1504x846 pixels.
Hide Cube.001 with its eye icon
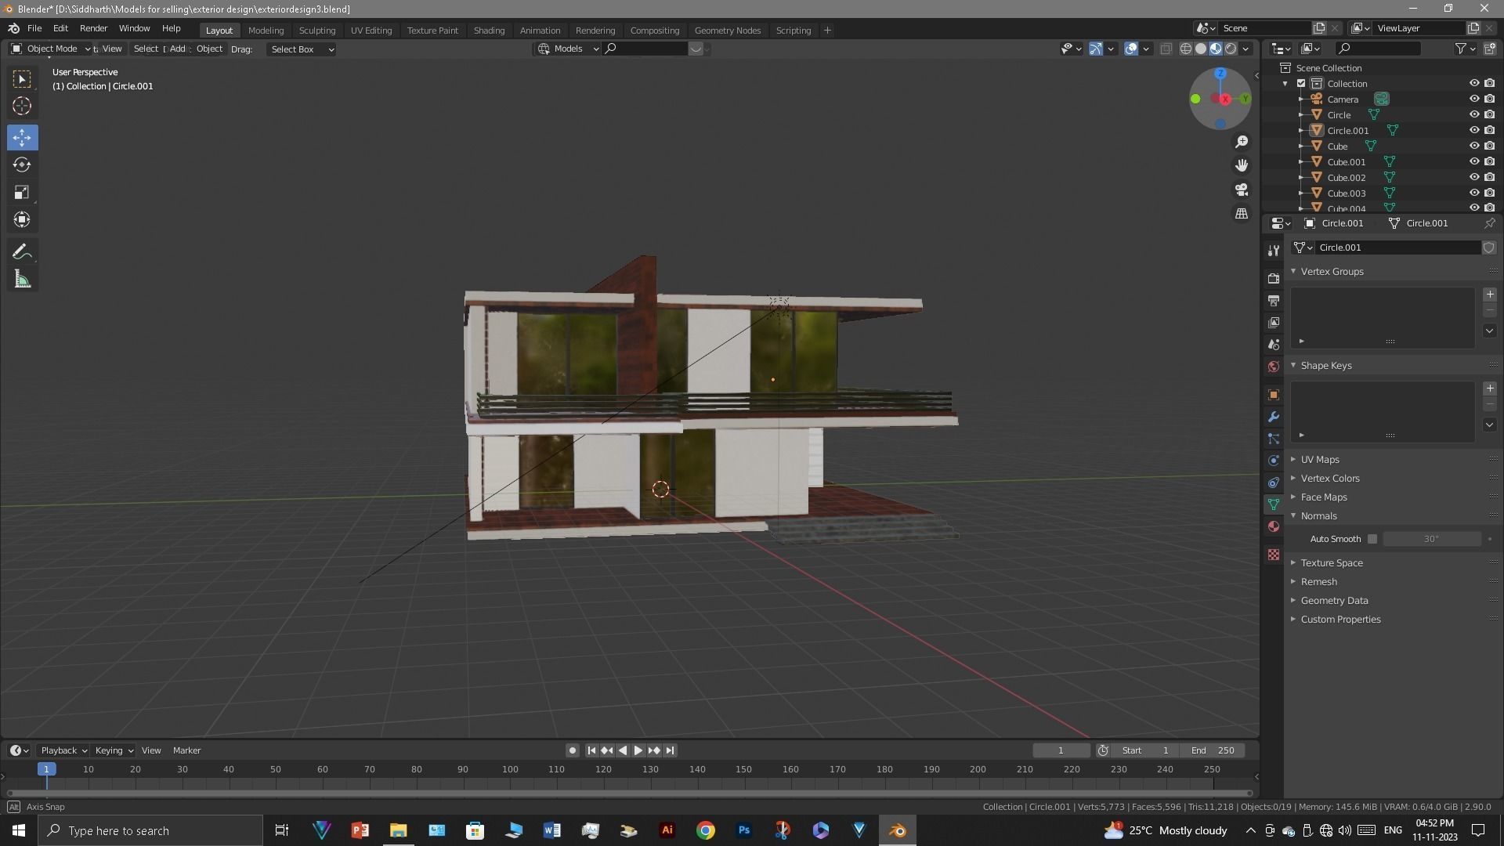tap(1473, 162)
